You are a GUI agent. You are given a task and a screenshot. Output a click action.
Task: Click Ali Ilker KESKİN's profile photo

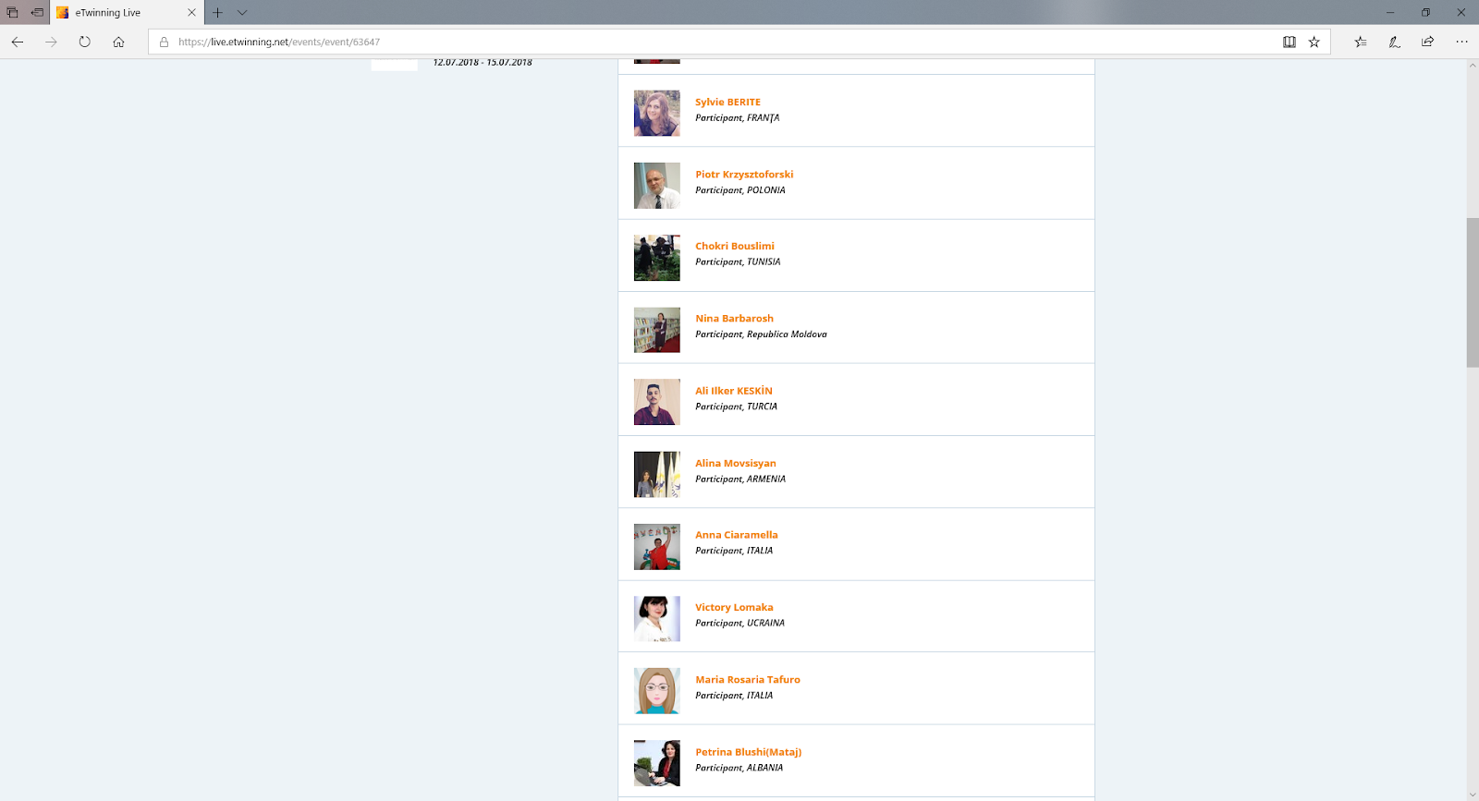click(657, 402)
